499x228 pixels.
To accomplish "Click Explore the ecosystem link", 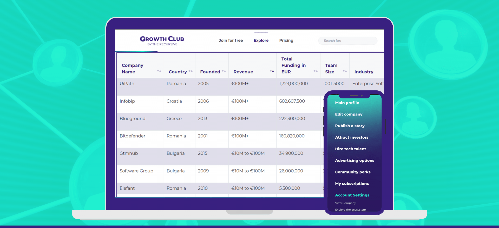I will pyautogui.click(x=350, y=210).
